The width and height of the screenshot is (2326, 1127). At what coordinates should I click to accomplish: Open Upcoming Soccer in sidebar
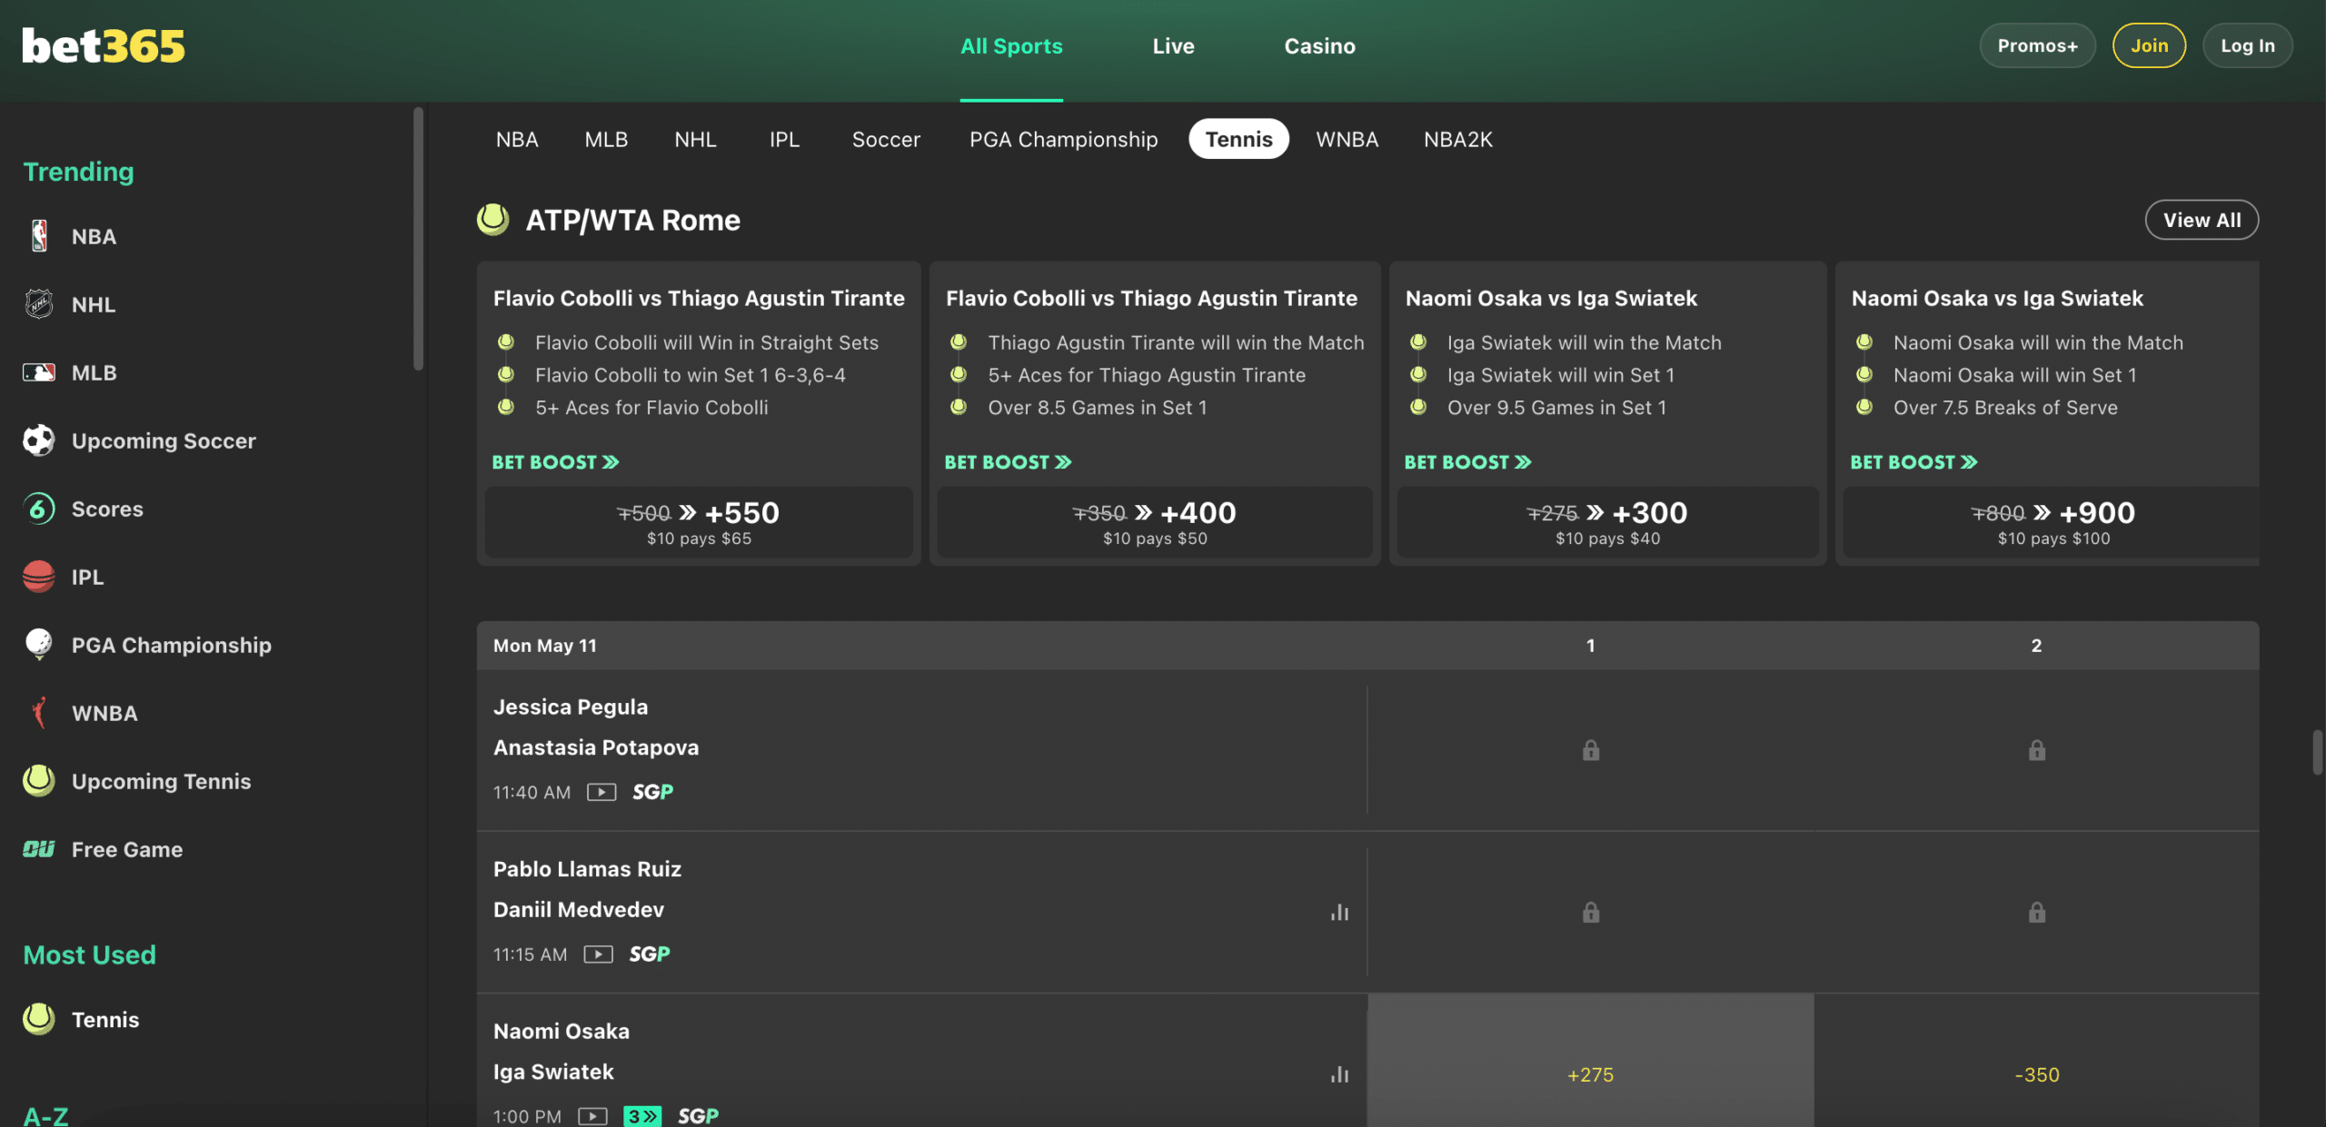pos(164,440)
